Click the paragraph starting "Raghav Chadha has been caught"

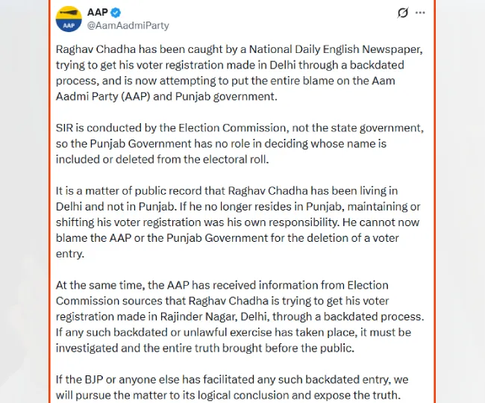pyautogui.click(x=240, y=72)
